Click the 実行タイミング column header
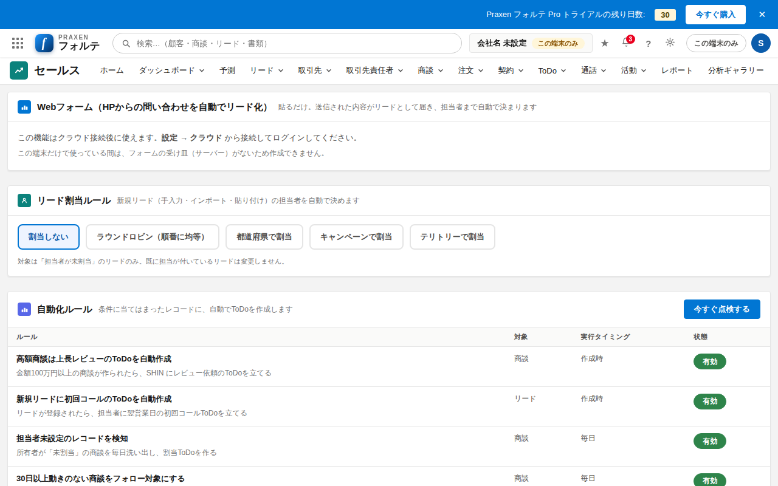 tap(605, 337)
